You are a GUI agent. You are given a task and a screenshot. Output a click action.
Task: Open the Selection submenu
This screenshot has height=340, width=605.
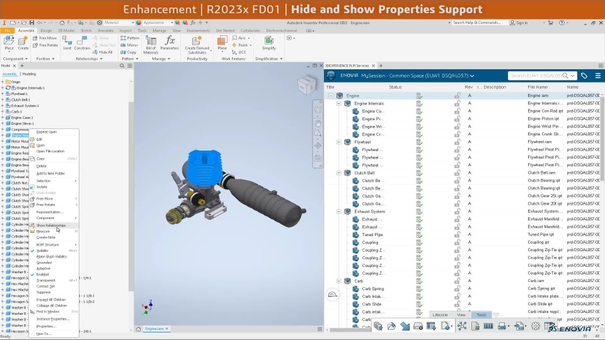(54, 181)
